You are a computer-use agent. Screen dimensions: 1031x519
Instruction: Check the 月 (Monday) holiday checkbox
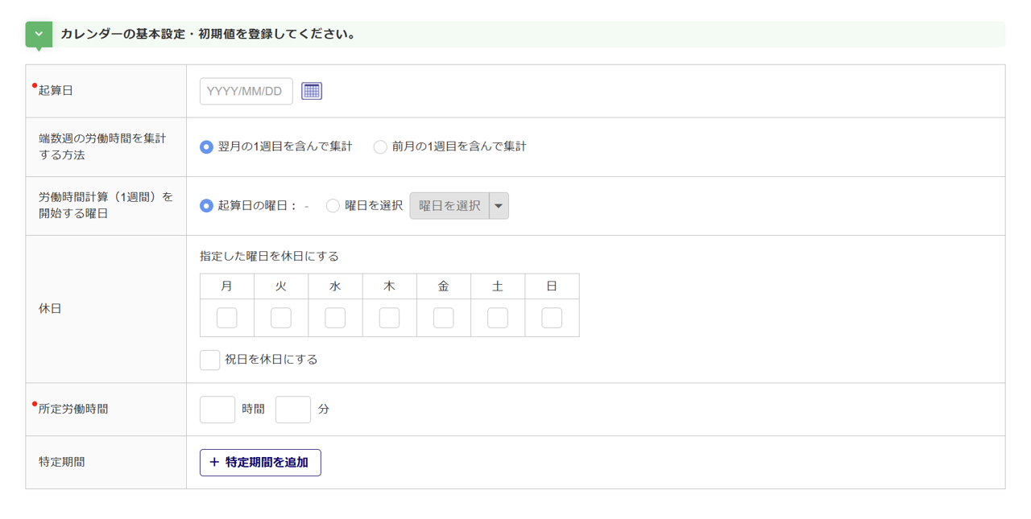(x=227, y=318)
